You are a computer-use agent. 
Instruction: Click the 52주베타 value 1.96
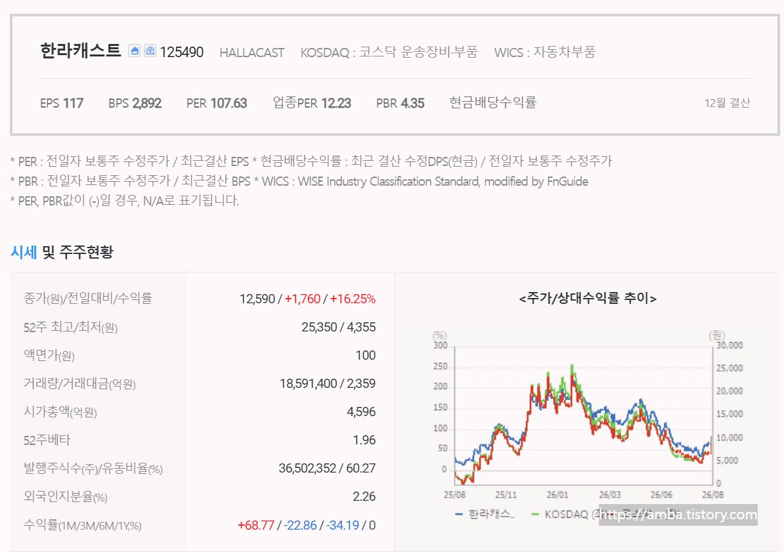pos(364,440)
